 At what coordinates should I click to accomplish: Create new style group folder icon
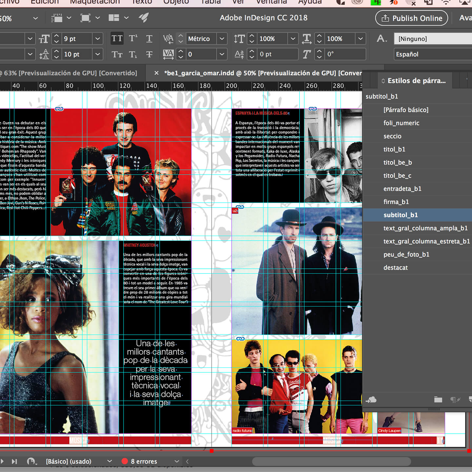438,400
